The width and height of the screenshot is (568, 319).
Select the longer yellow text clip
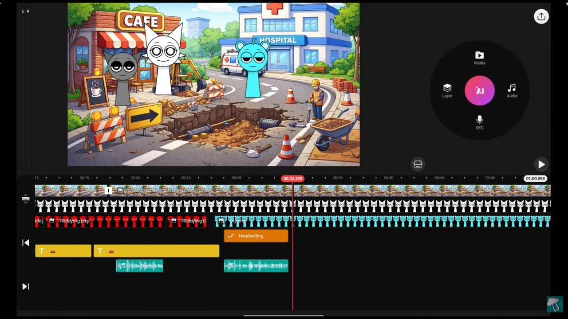coord(156,251)
